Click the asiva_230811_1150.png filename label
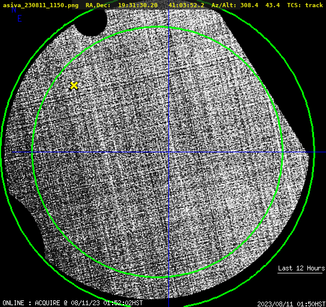Viewport: 326px width, 307px height. [41, 5]
